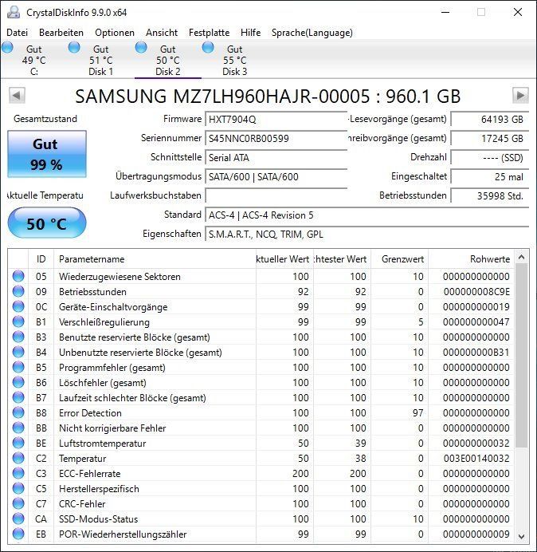
Task: Click the attribute list scrollbar thumb
Action: pyautogui.click(x=522, y=356)
